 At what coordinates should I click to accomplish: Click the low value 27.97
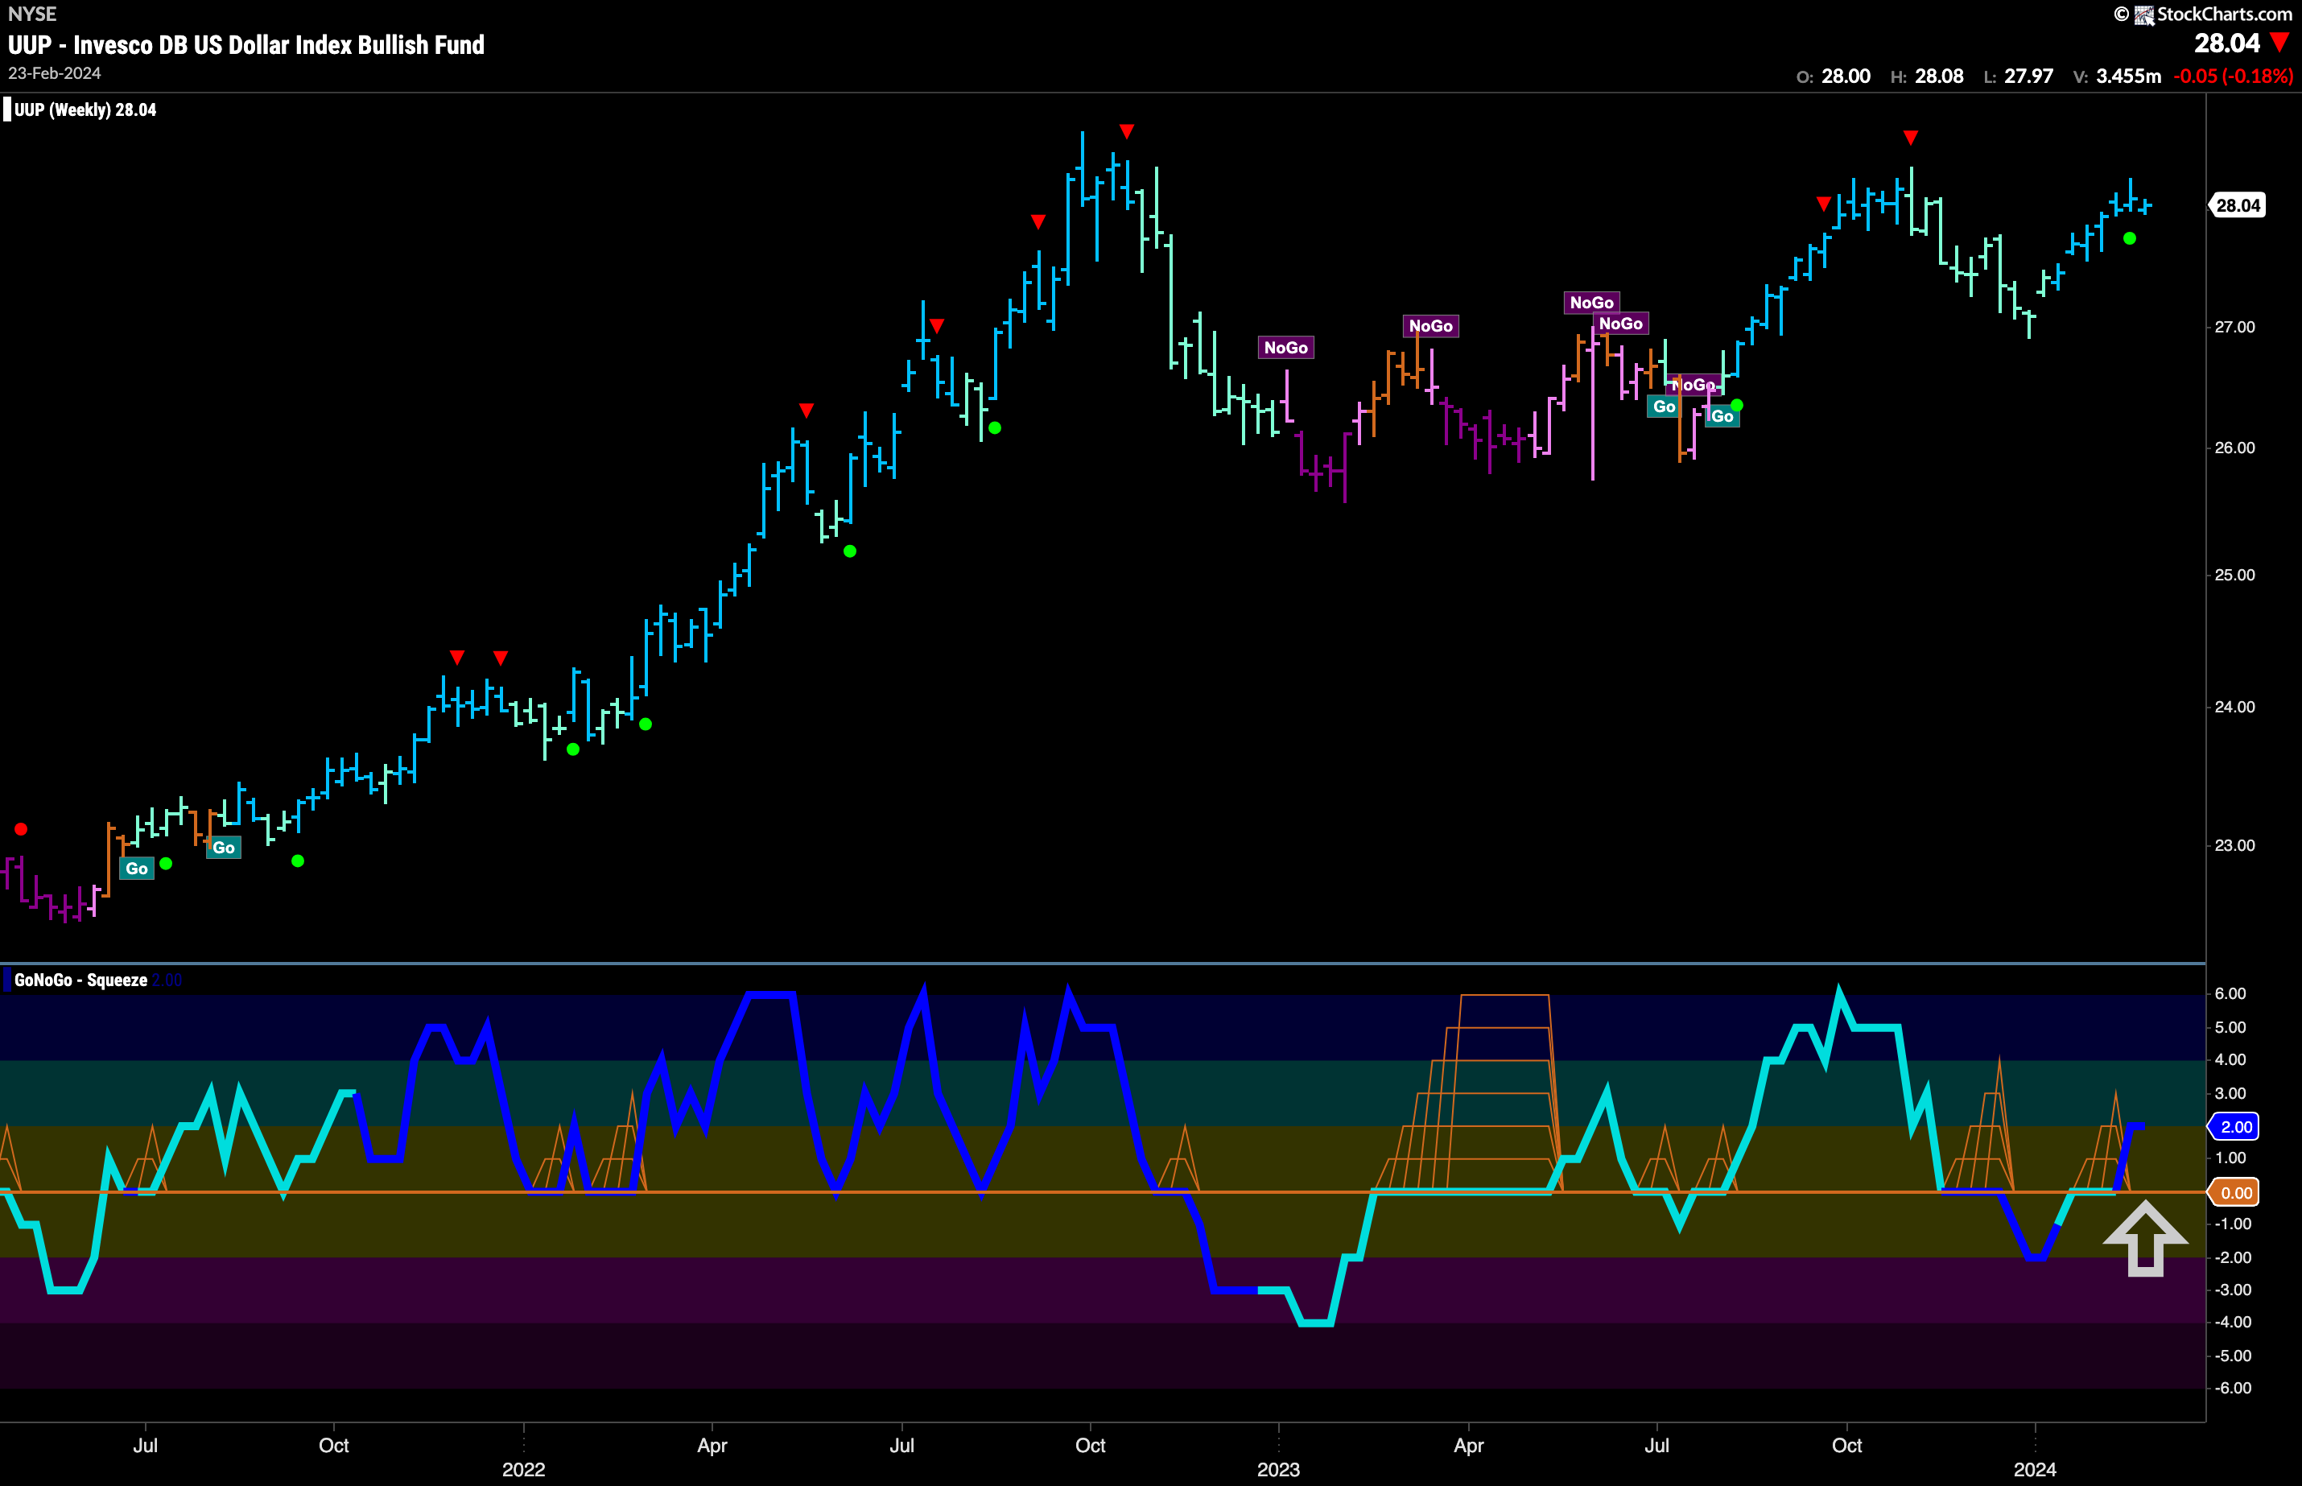pos(2028,76)
